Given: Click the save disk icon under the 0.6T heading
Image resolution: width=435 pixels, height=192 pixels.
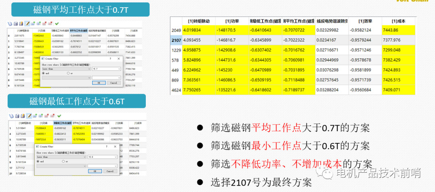Looking at the screenshot, I should pyautogui.click(x=17, y=116).
